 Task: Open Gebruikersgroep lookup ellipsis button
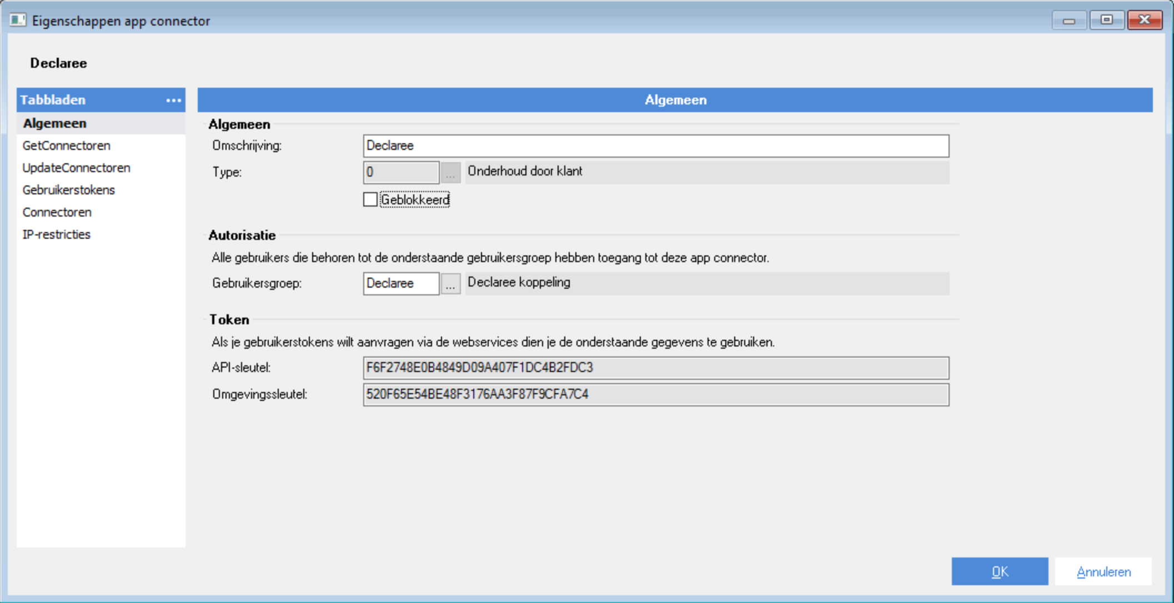pos(450,284)
